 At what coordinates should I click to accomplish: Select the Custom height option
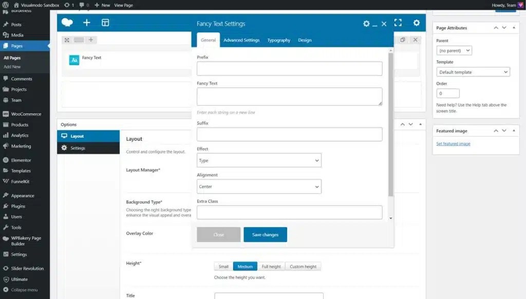pos(304,266)
